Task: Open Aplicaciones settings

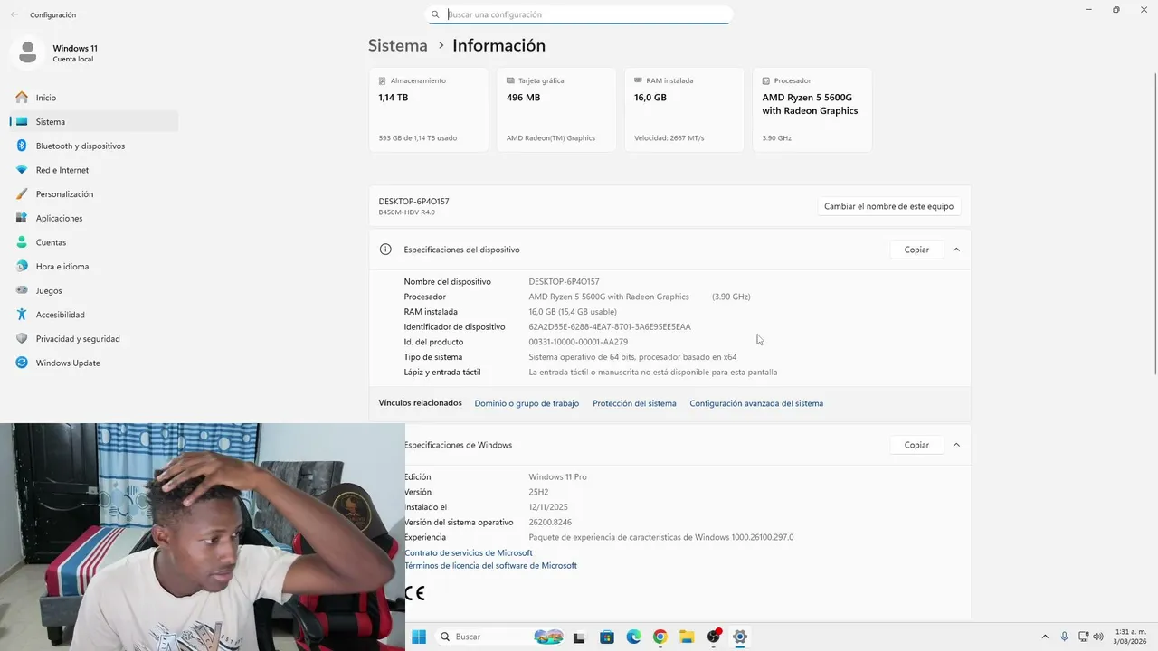Action: click(x=94, y=218)
